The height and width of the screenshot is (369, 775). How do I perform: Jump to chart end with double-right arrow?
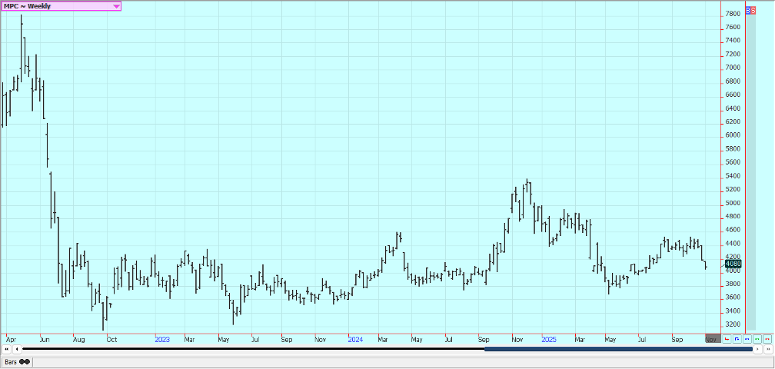pyautogui.click(x=767, y=349)
